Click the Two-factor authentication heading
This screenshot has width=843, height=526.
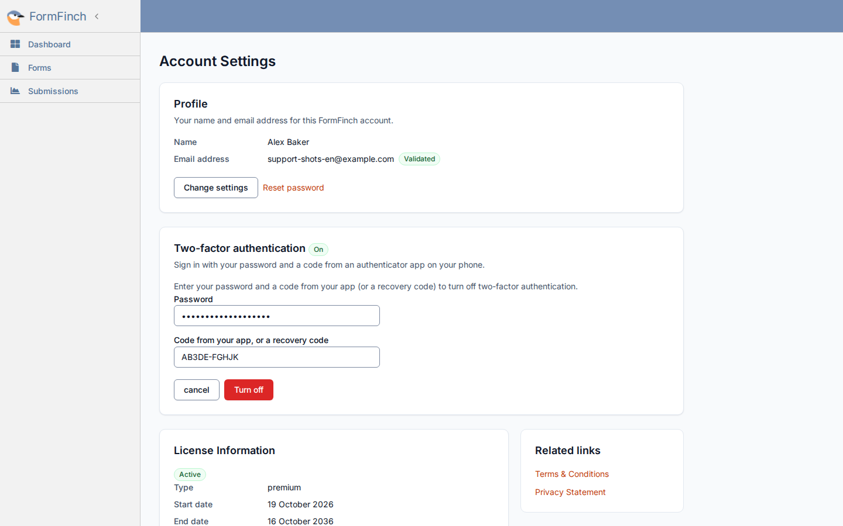click(x=240, y=248)
